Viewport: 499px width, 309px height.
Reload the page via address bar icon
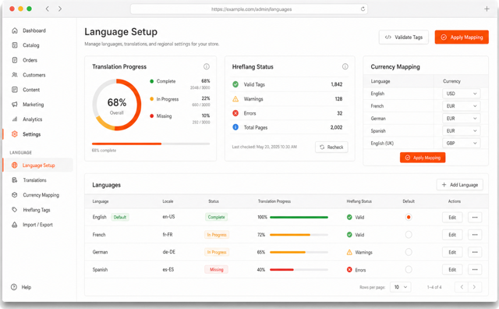coord(363,9)
